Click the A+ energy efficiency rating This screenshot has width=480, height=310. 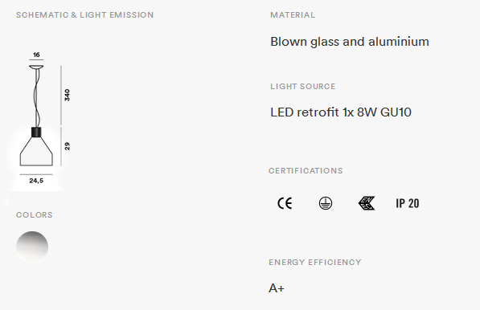point(277,288)
